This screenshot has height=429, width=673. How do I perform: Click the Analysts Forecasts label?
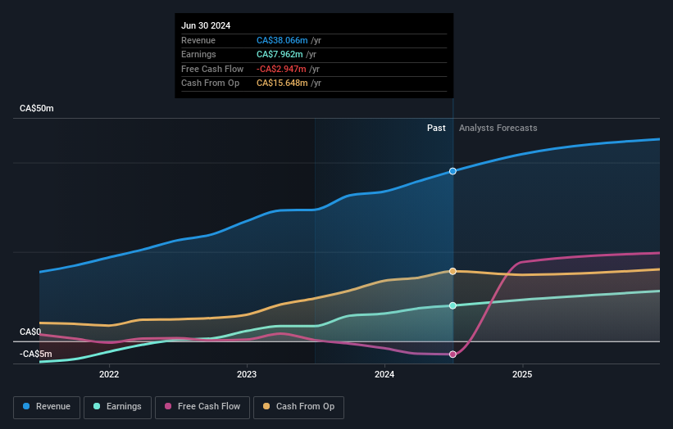498,128
